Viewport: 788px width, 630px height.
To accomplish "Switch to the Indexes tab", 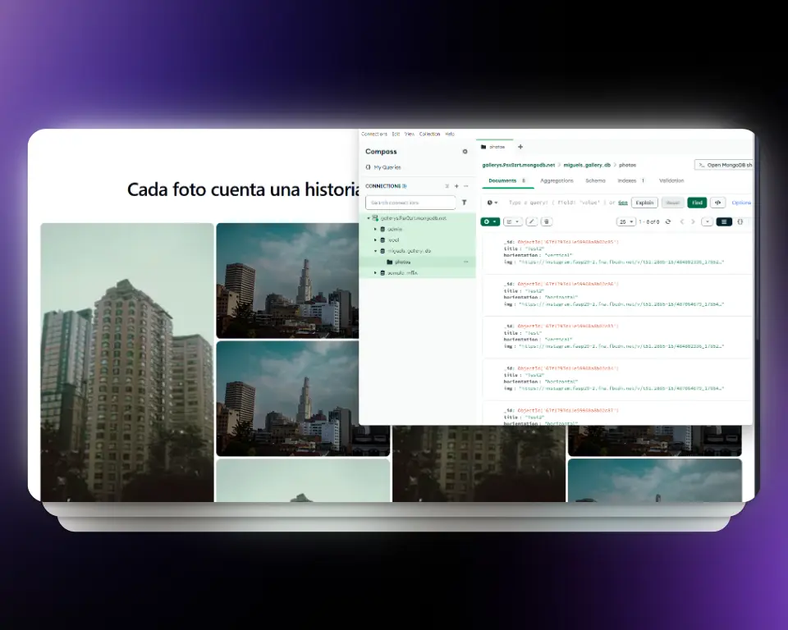I will (x=631, y=180).
